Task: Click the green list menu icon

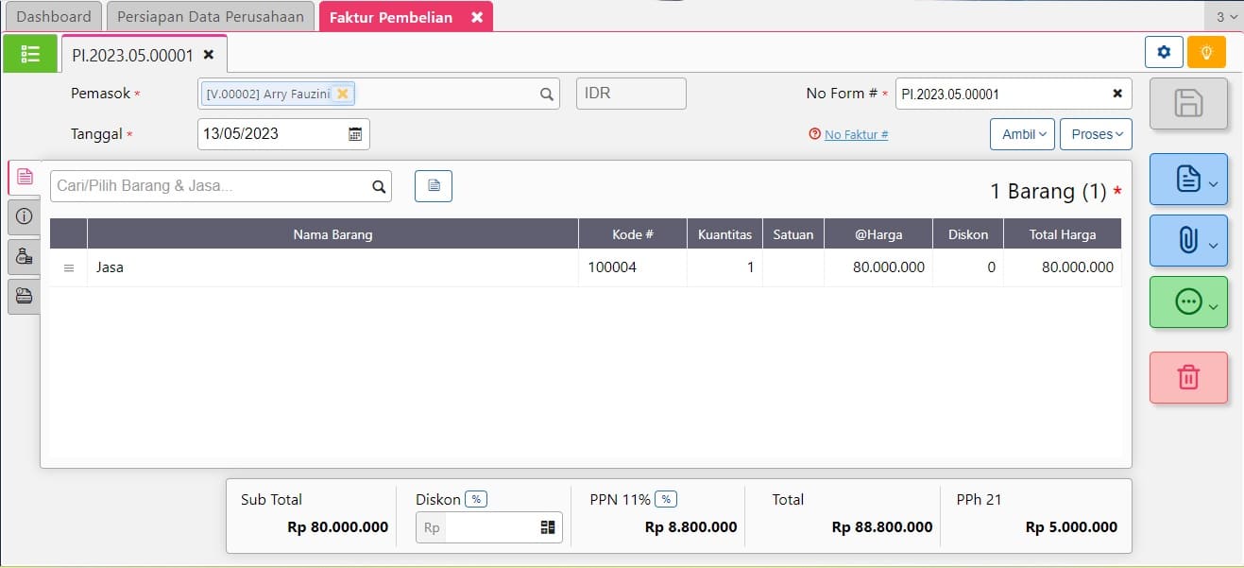Action: pyautogui.click(x=30, y=54)
